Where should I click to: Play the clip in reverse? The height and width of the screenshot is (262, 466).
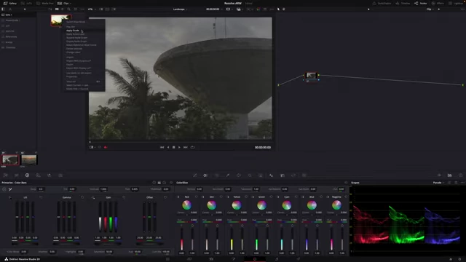pos(168,147)
